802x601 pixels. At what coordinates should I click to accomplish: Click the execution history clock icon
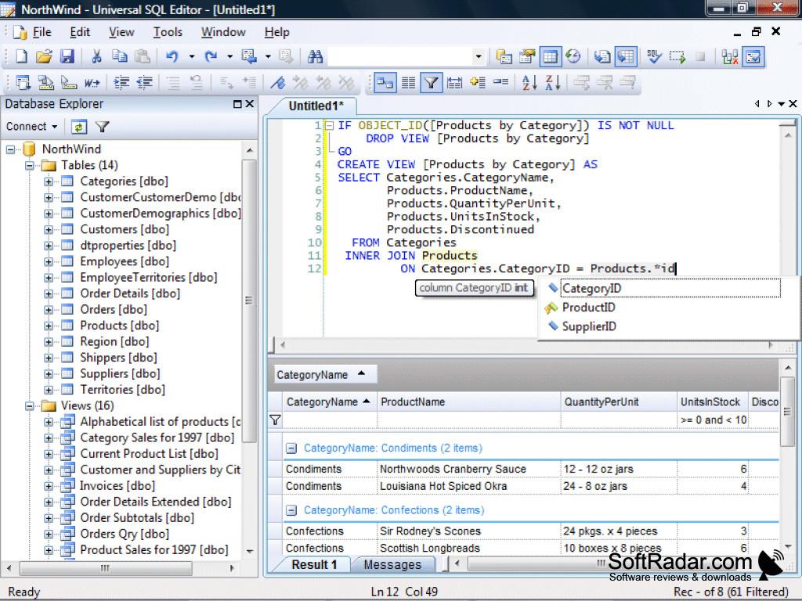pyautogui.click(x=573, y=56)
